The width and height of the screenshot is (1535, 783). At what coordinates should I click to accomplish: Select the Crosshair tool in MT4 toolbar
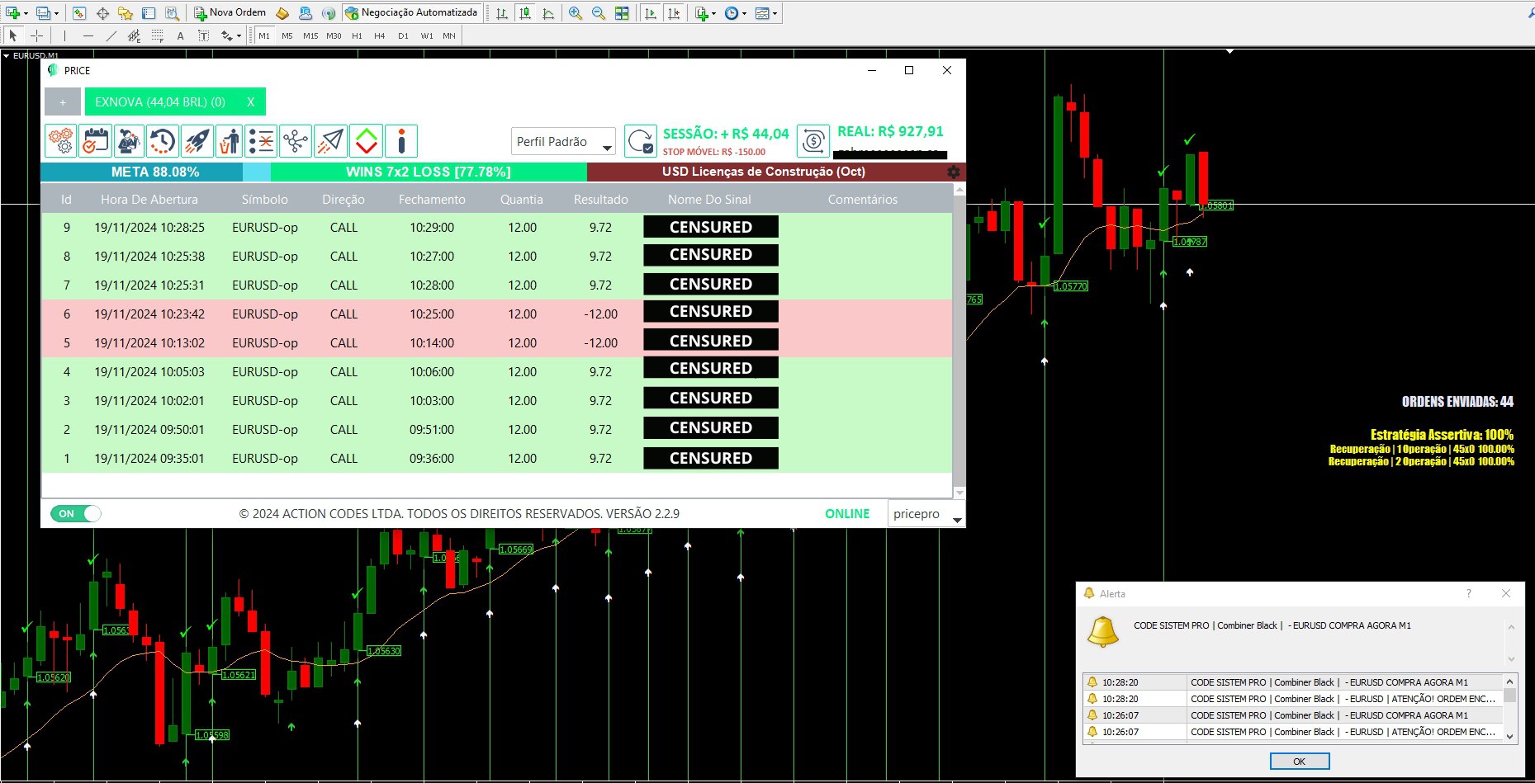(36, 35)
